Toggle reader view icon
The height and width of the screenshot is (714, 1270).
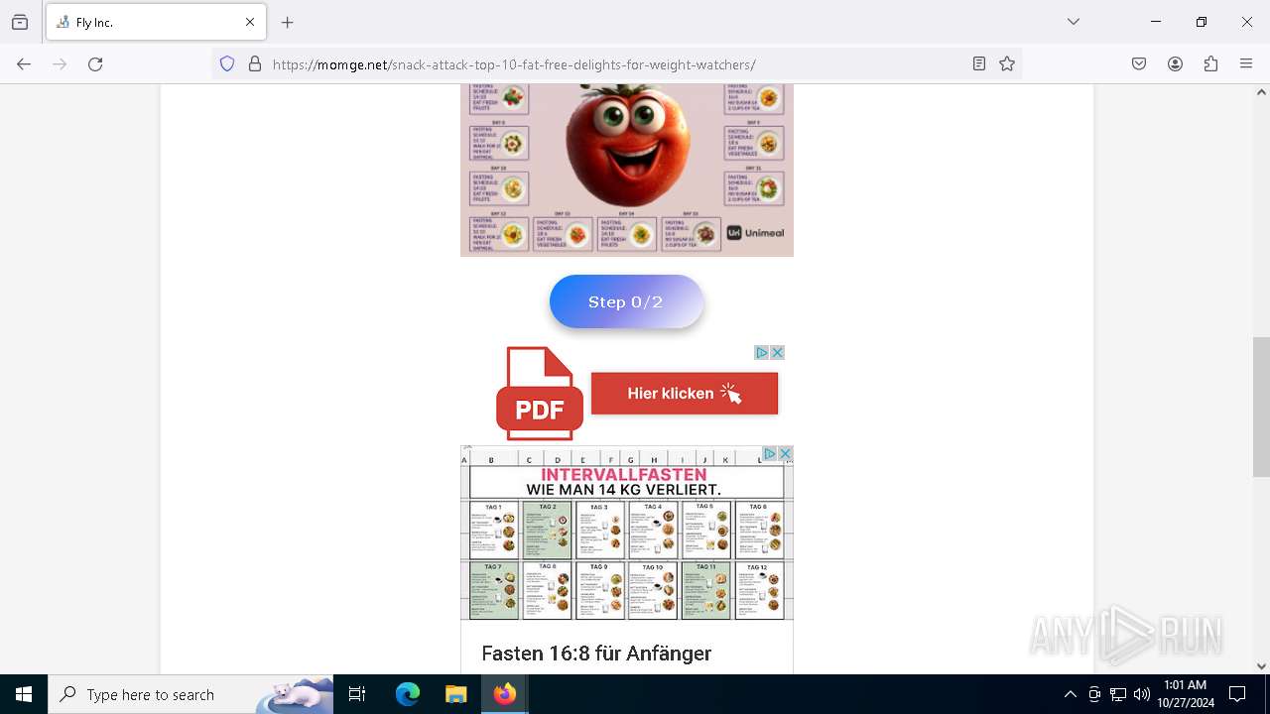coord(979,64)
